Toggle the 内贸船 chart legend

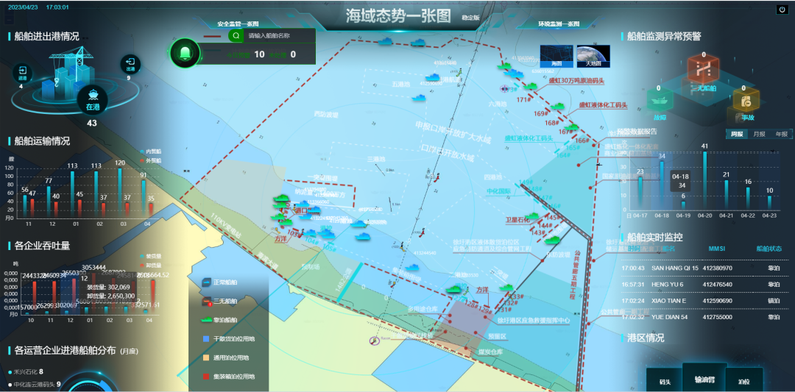pos(151,151)
